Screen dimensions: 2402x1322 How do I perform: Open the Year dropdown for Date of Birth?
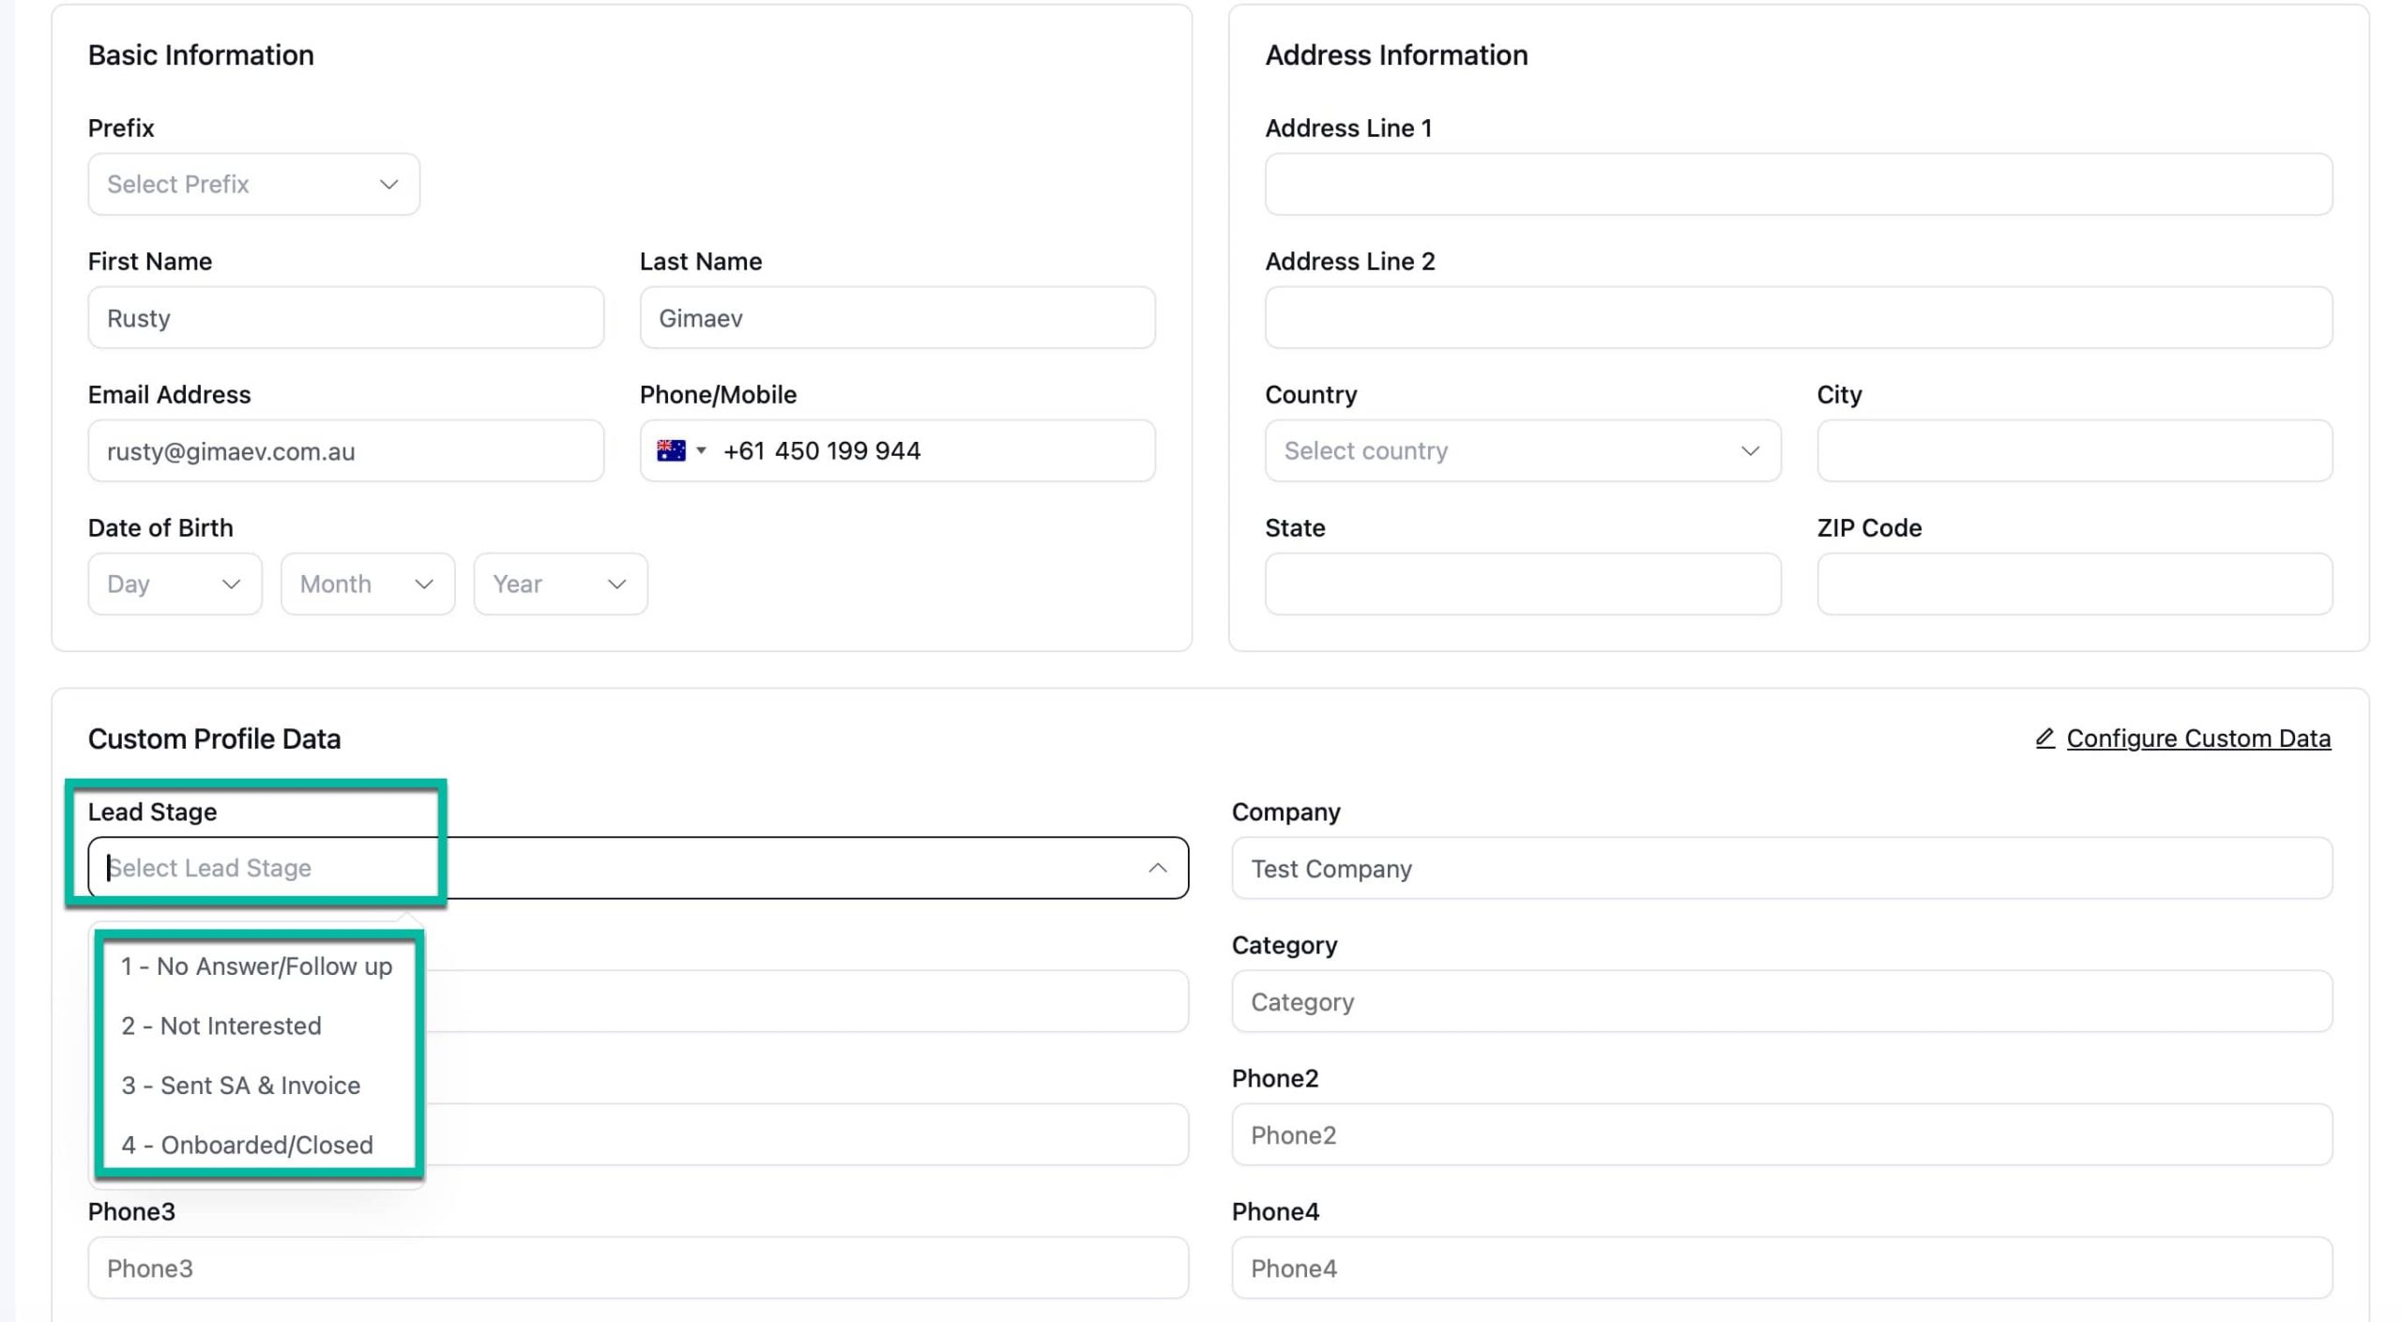560,584
